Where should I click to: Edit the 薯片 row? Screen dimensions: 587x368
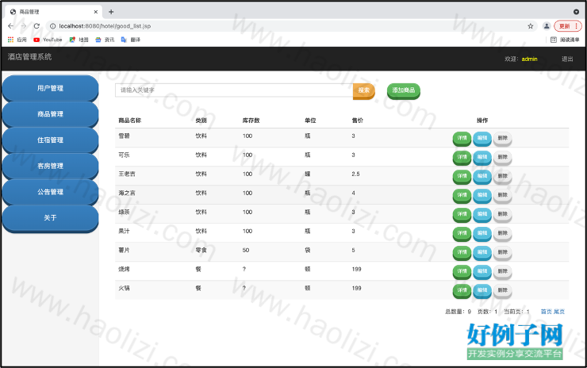click(482, 253)
